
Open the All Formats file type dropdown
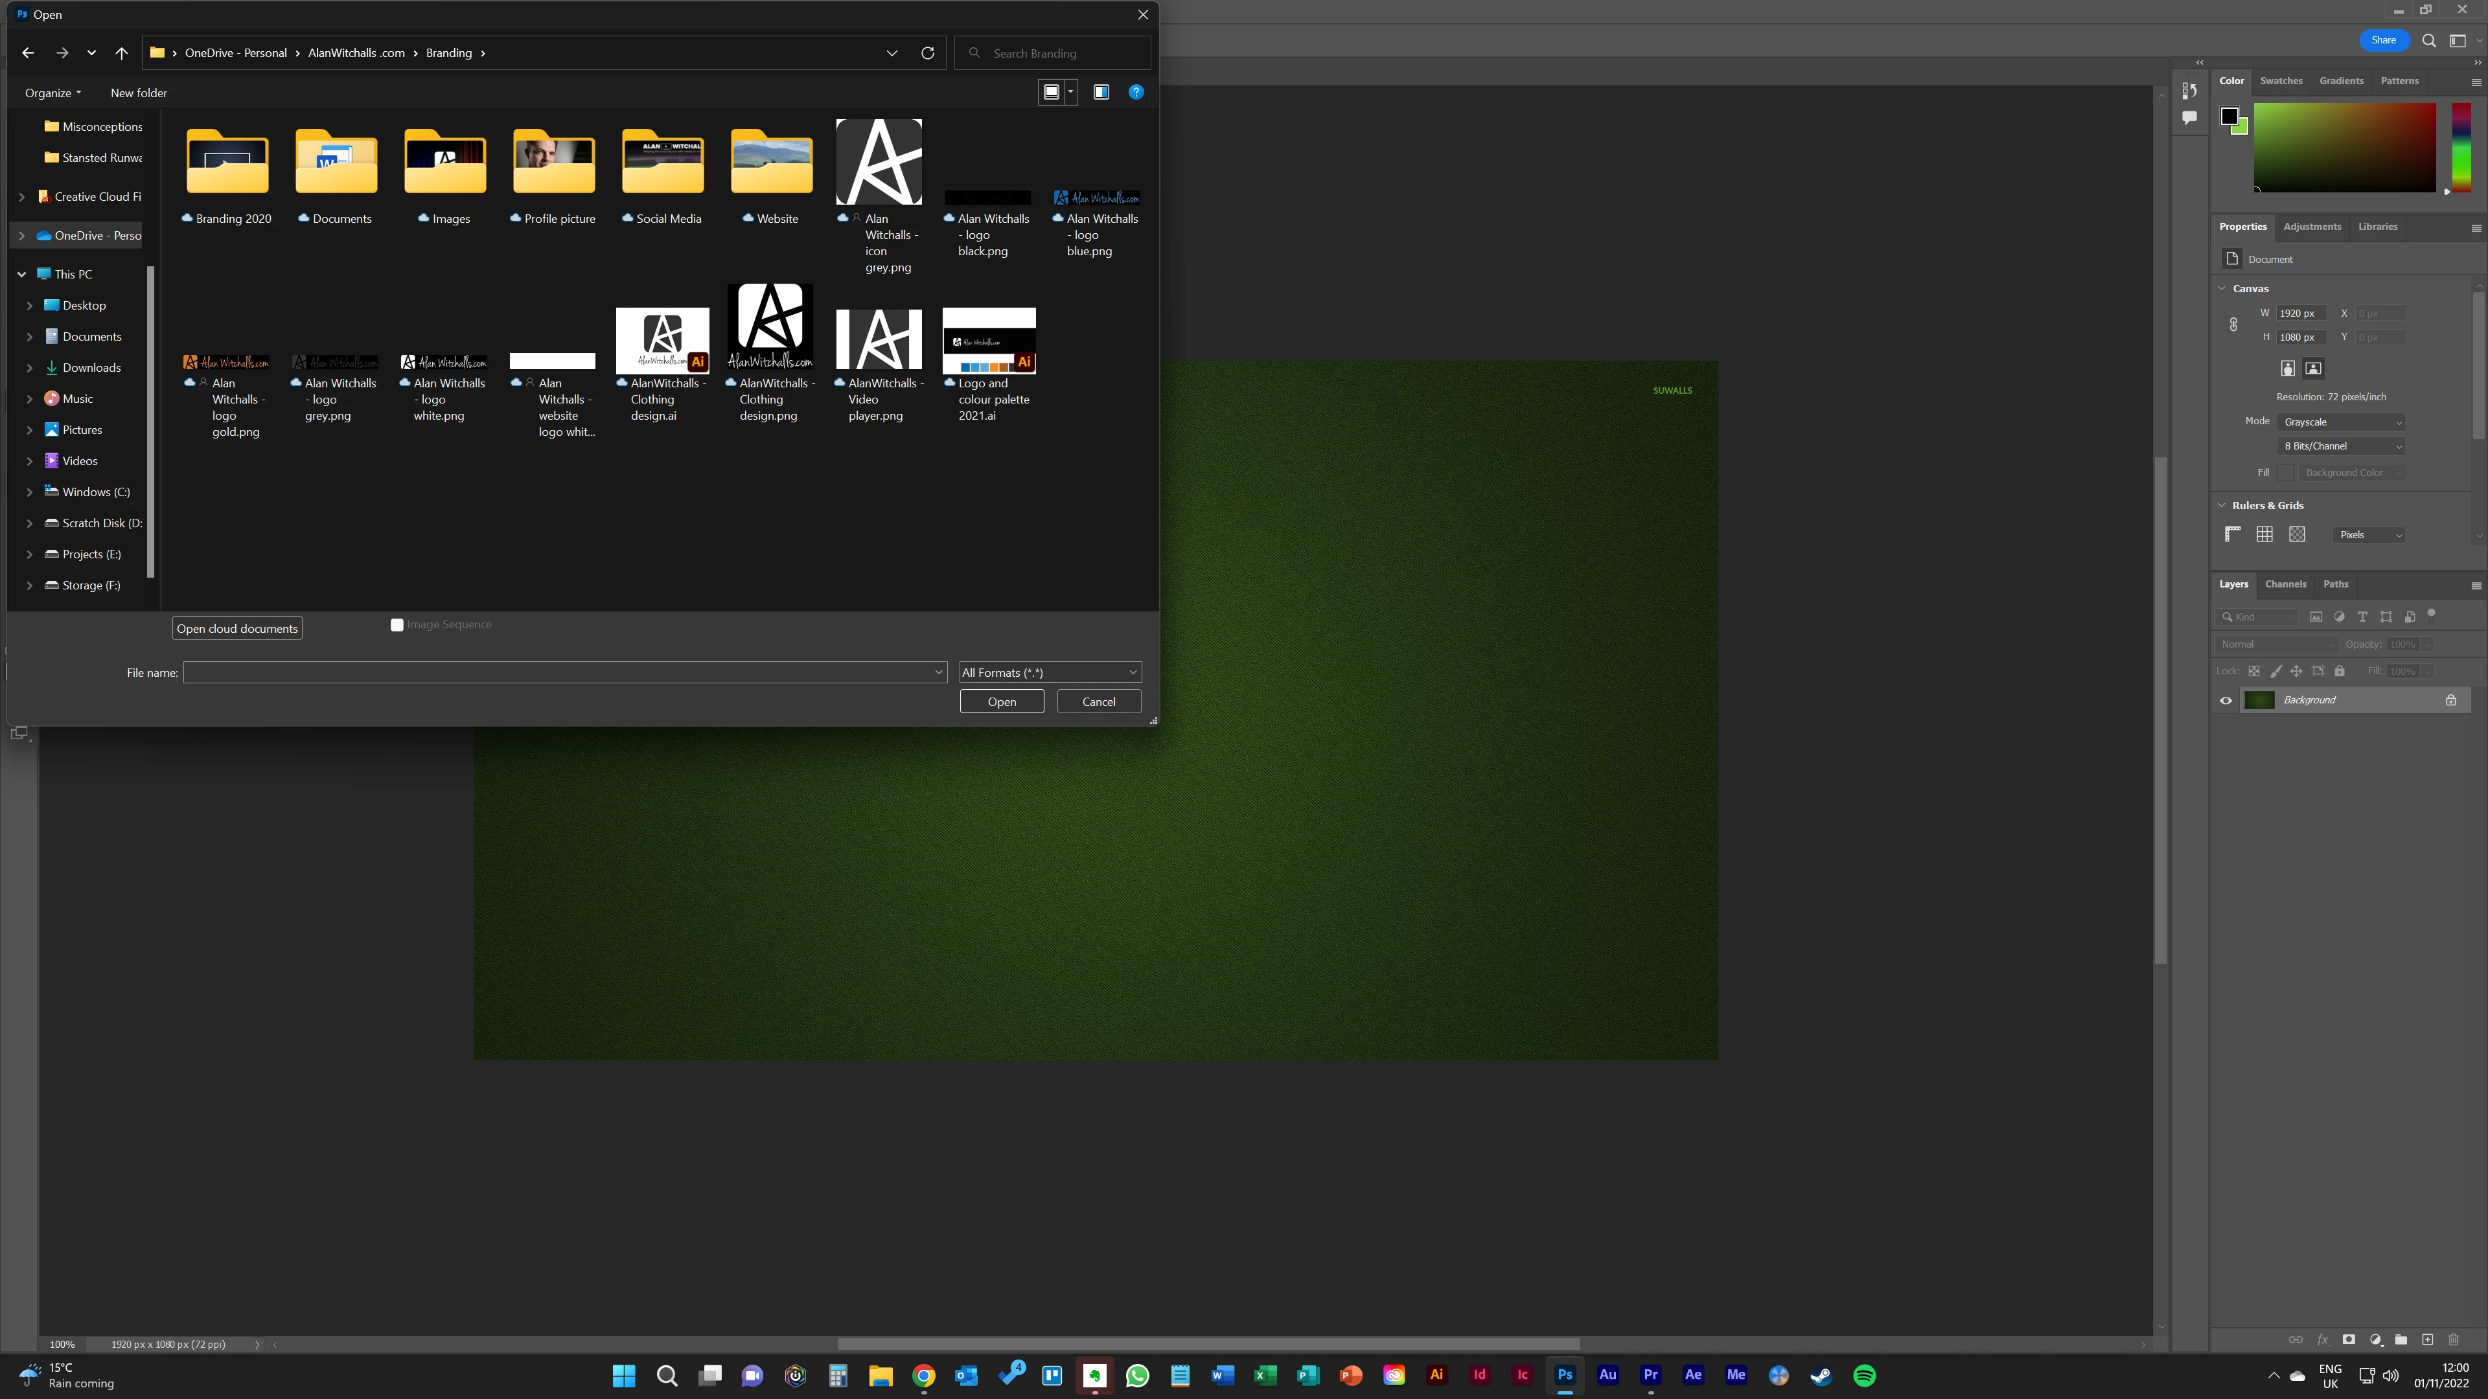(1050, 672)
